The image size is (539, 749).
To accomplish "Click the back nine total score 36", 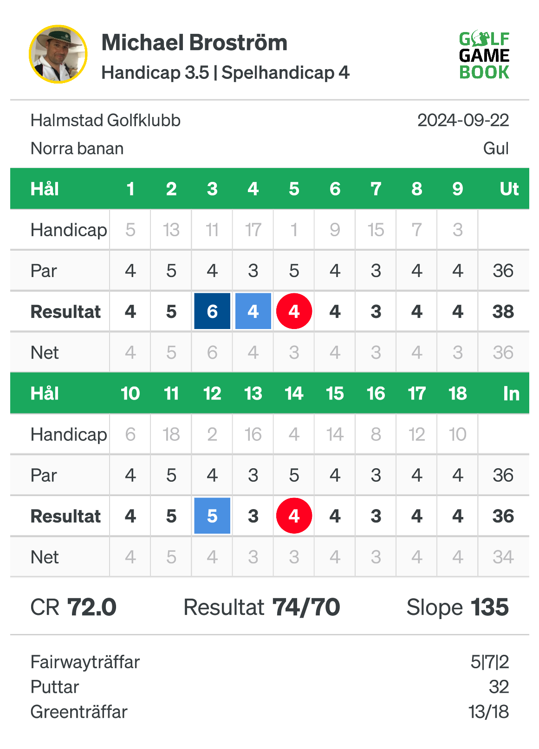I will [x=503, y=516].
